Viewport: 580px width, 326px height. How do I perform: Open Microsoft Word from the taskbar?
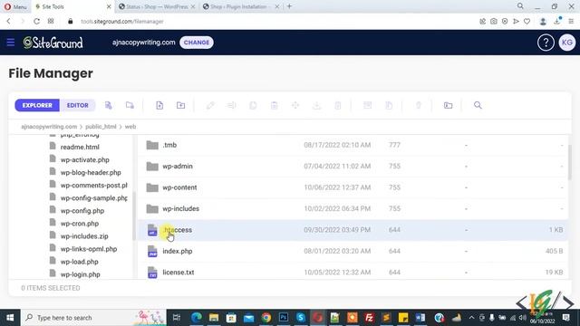click(420, 318)
